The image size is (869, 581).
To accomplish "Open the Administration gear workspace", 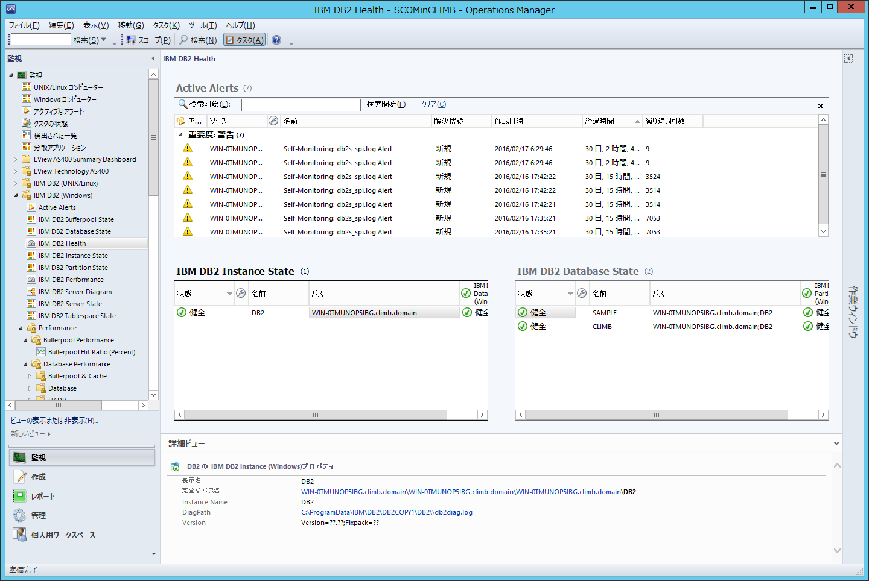I will [x=20, y=515].
